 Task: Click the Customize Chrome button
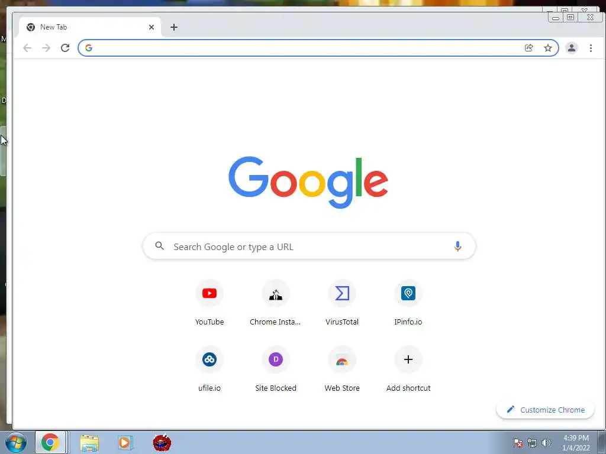coord(545,410)
